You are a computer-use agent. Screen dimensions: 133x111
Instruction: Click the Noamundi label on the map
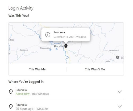tap(114, 50)
